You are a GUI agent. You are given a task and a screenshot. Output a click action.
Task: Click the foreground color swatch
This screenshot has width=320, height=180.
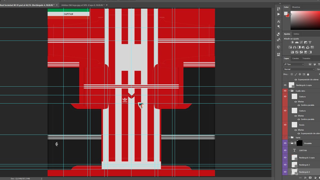pos(286,13)
